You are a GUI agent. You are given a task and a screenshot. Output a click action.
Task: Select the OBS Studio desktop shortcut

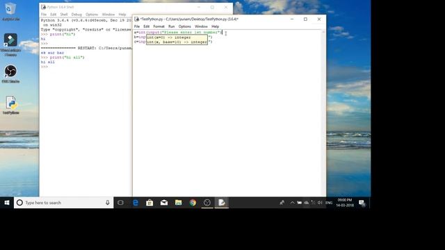(x=10, y=74)
